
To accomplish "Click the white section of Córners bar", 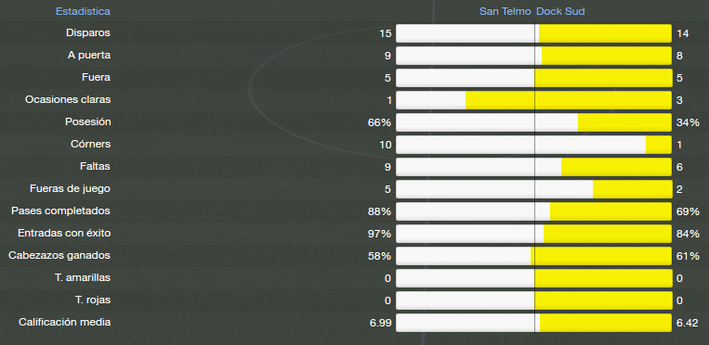I will click(x=521, y=145).
